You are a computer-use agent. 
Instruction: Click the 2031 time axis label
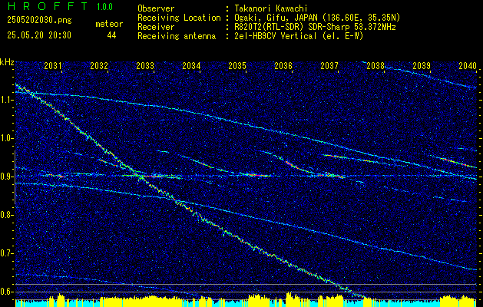[53, 65]
